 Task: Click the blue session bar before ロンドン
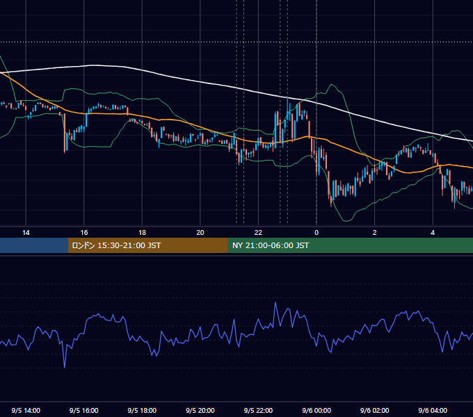[34, 245]
